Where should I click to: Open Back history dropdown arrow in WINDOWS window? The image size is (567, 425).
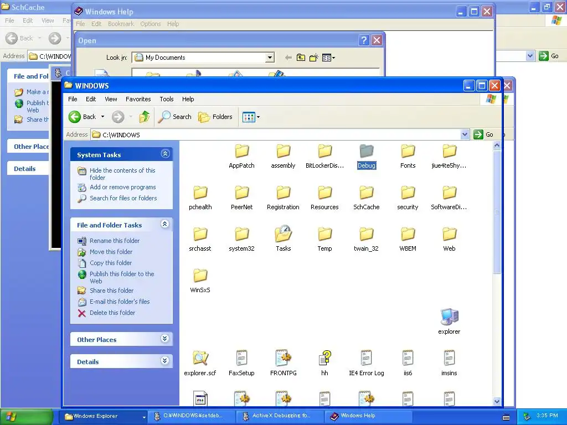point(102,117)
